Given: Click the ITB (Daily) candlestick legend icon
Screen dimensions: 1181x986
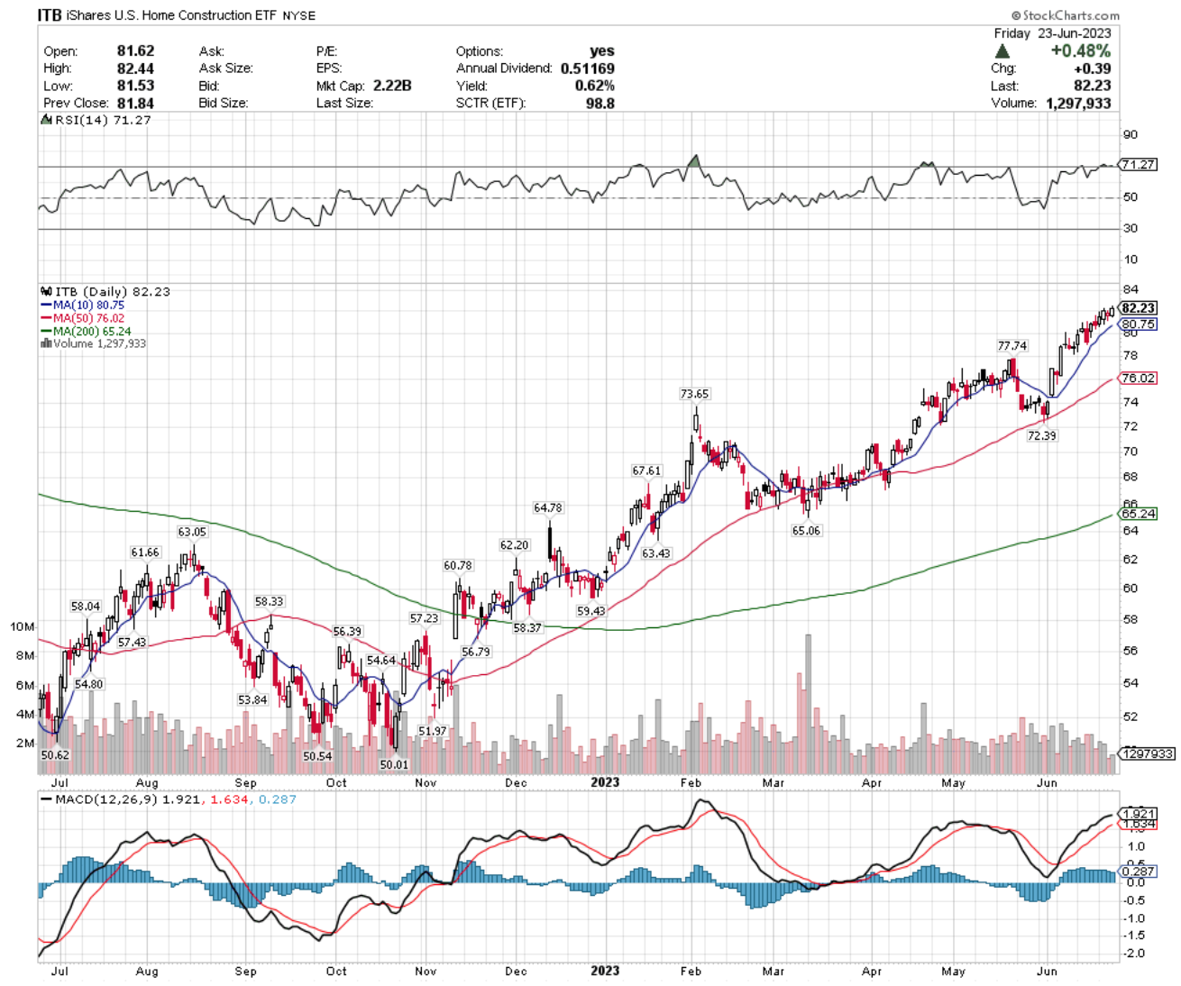Looking at the screenshot, I should click(46, 291).
